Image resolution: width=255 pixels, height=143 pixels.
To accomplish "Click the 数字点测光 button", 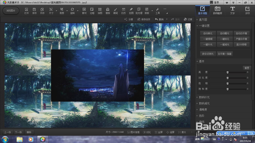I will click(x=208, y=54).
